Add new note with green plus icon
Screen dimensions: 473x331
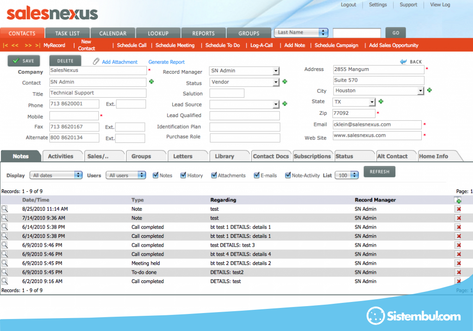click(x=458, y=200)
